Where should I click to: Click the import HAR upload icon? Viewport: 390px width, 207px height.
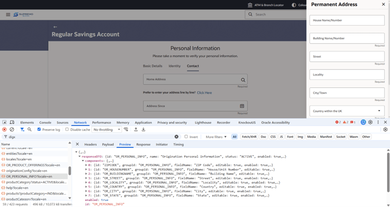click(136, 129)
